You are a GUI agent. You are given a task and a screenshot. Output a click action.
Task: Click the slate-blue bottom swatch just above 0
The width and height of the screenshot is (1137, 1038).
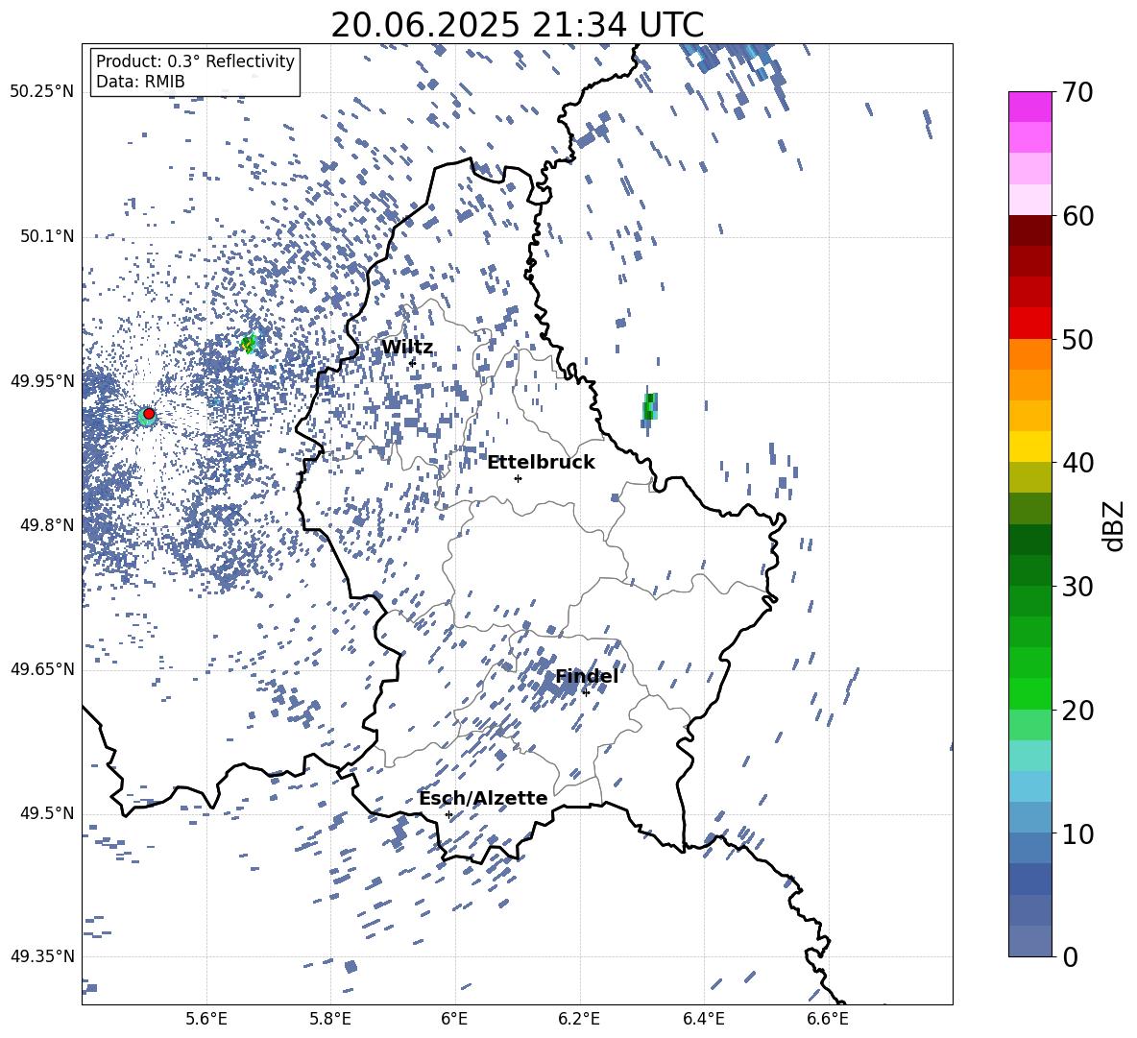pyautogui.click(x=1029, y=940)
